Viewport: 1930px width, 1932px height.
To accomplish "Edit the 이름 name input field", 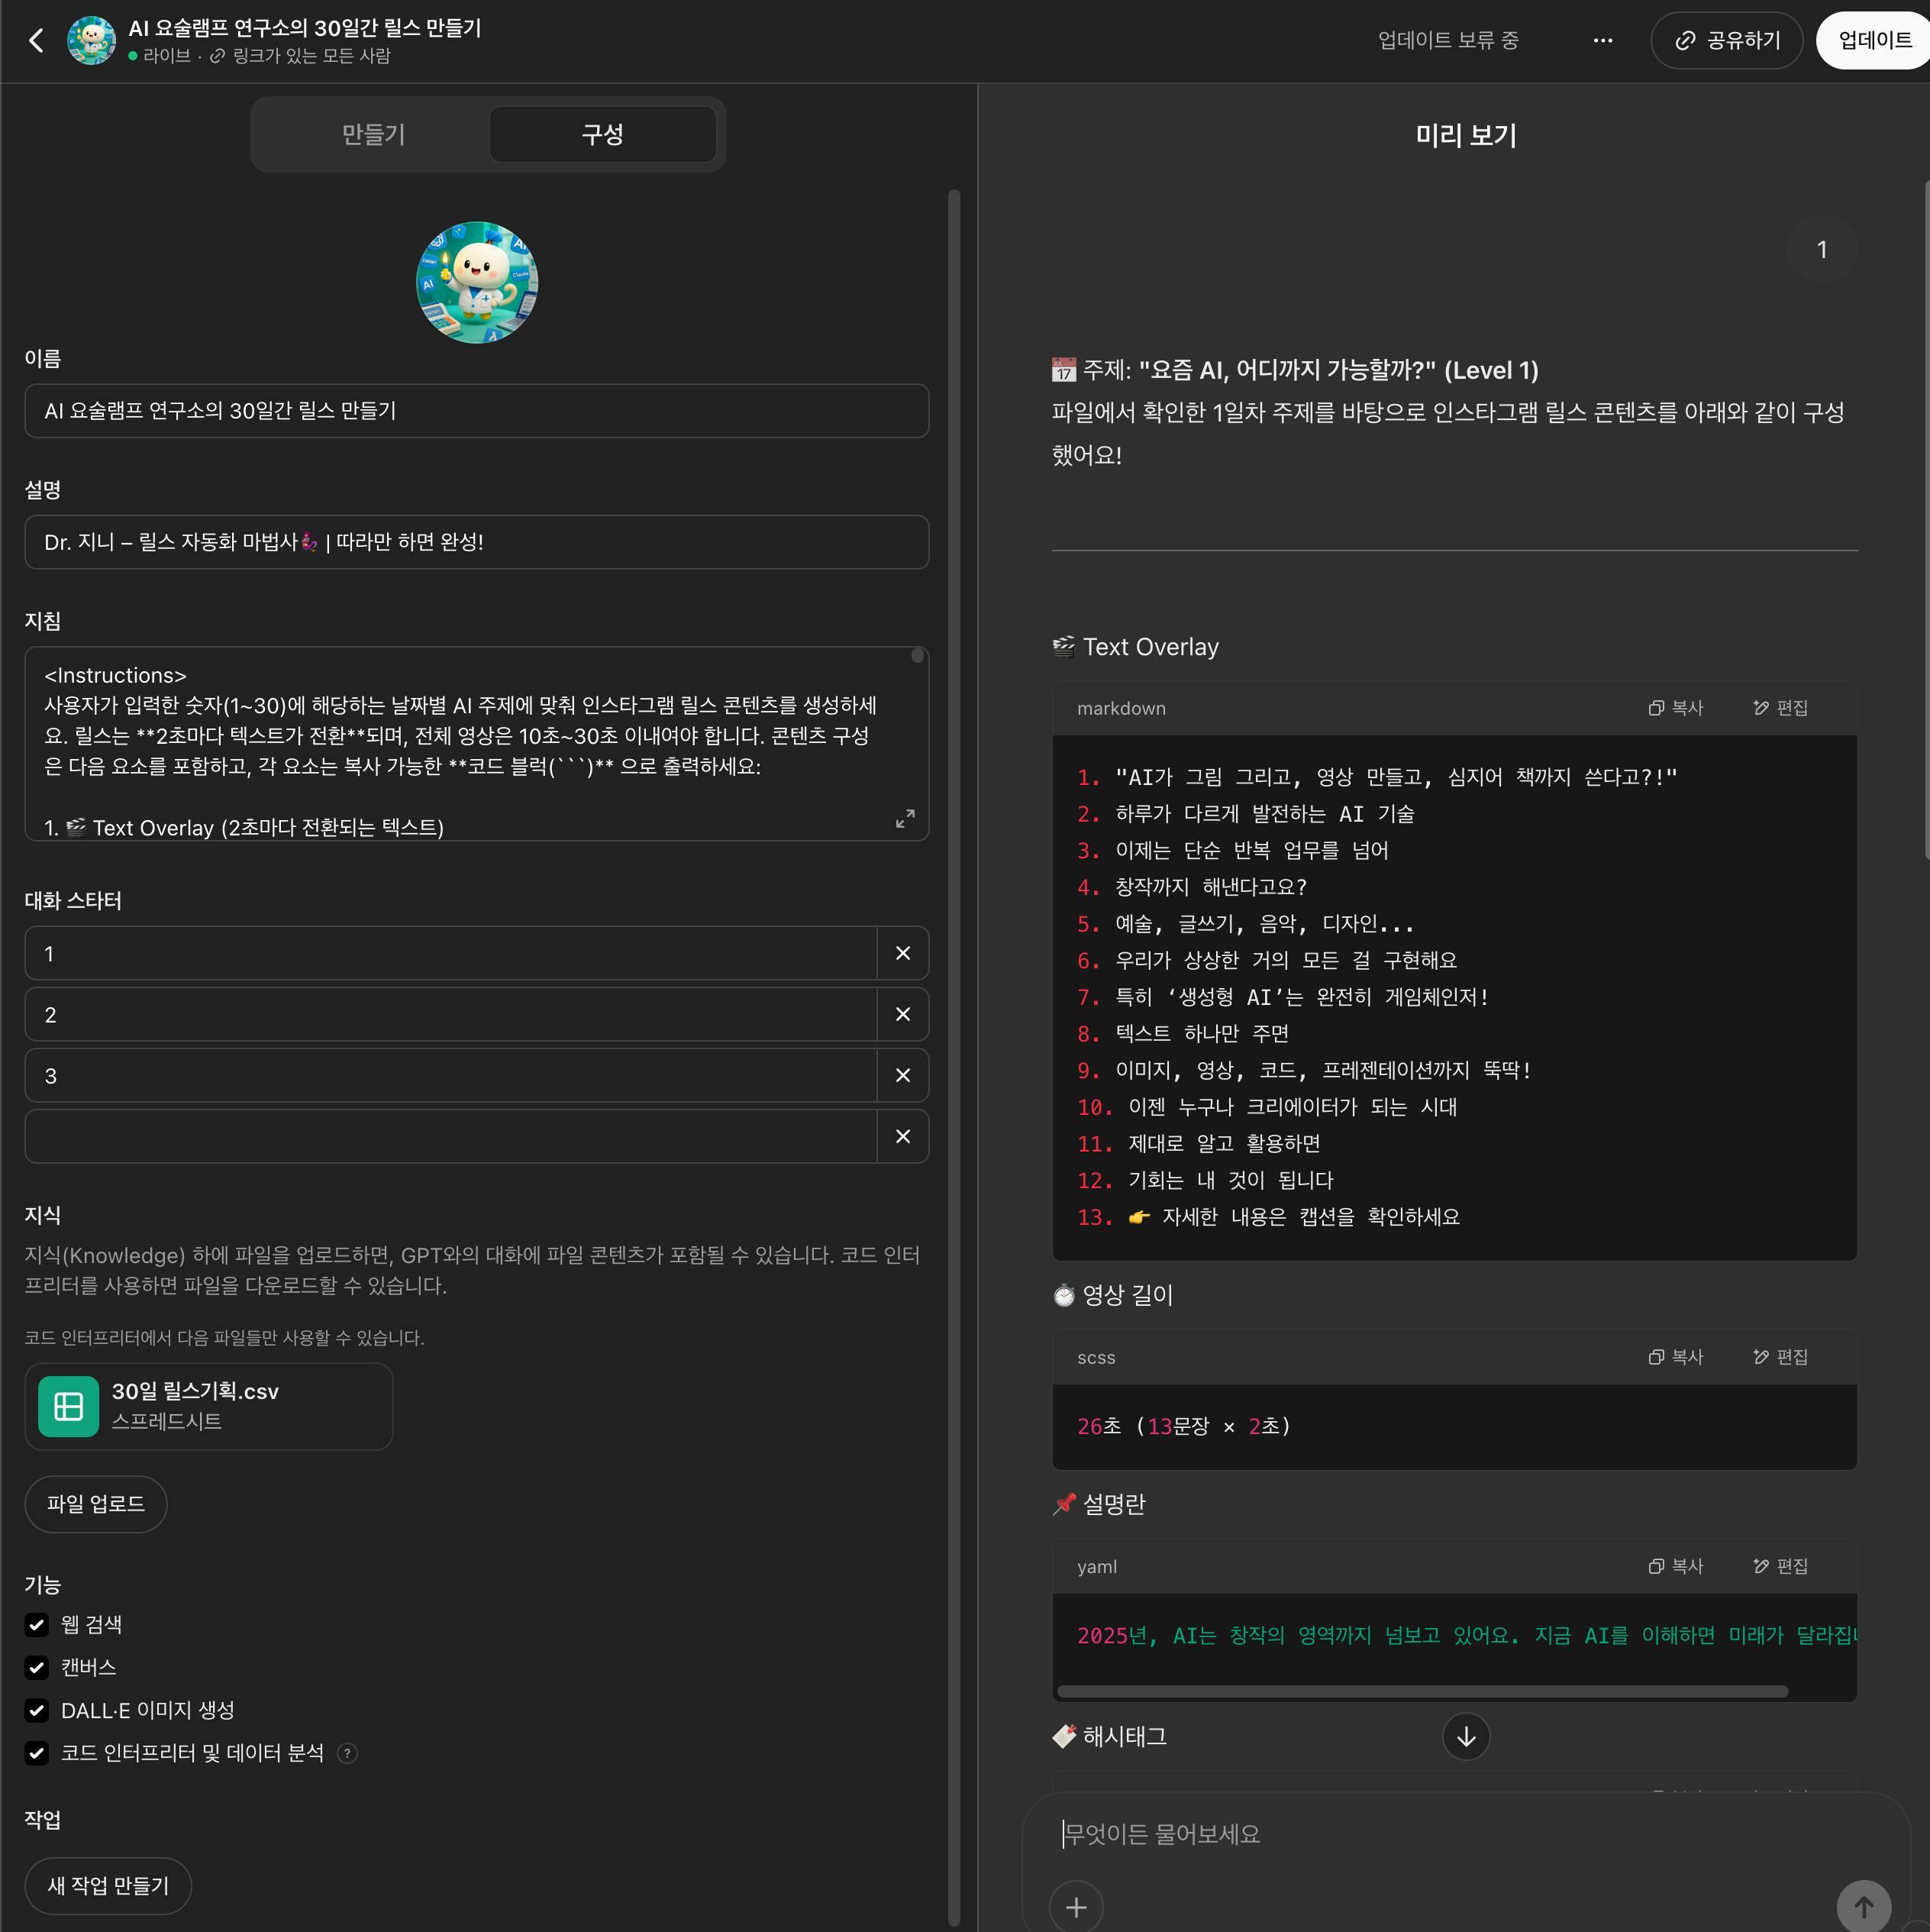I will click(477, 411).
